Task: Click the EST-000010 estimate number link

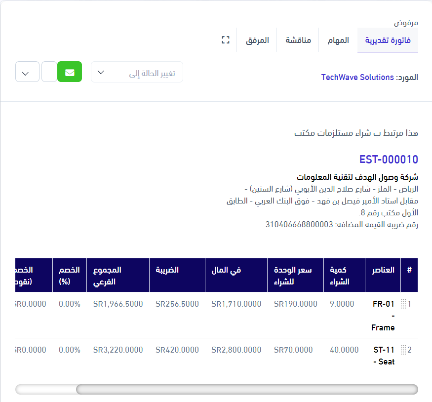Action: pos(389,160)
